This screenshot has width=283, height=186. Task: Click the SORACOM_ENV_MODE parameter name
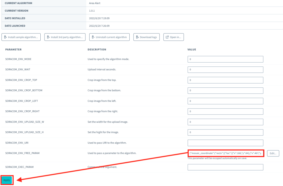tap(18, 59)
